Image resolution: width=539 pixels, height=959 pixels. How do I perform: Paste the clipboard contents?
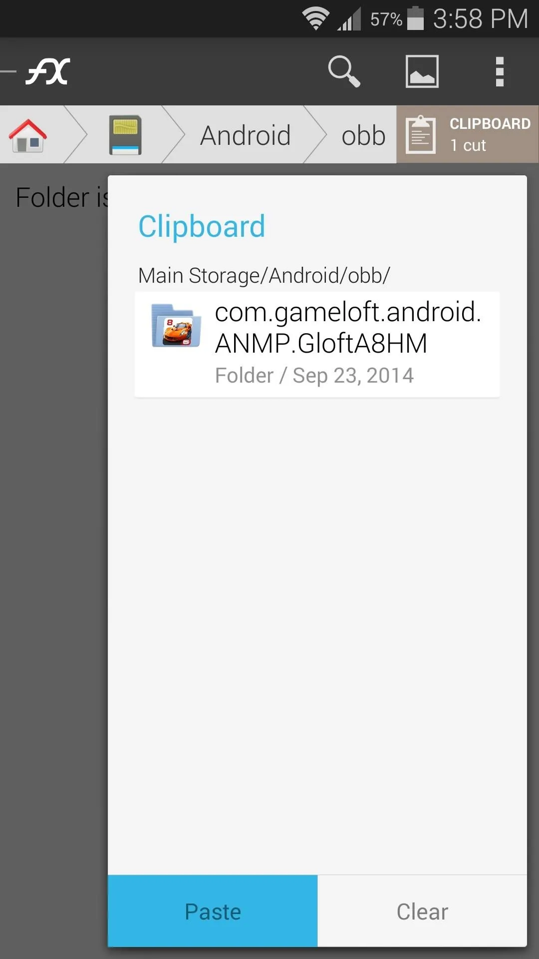coord(213,911)
